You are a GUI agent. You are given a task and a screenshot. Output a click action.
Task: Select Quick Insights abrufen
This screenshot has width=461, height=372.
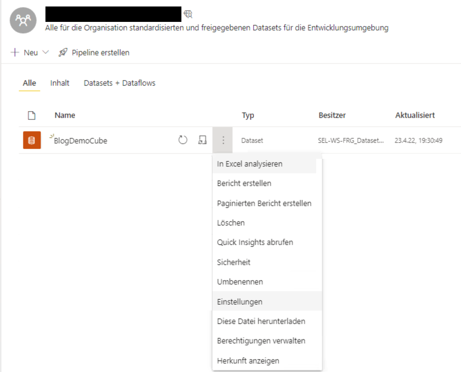tap(267, 242)
